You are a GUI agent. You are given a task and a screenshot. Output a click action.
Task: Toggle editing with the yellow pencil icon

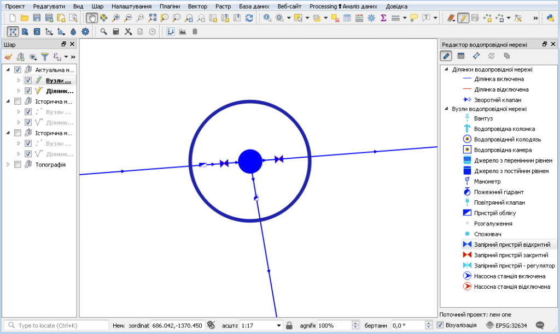[x=463, y=18]
